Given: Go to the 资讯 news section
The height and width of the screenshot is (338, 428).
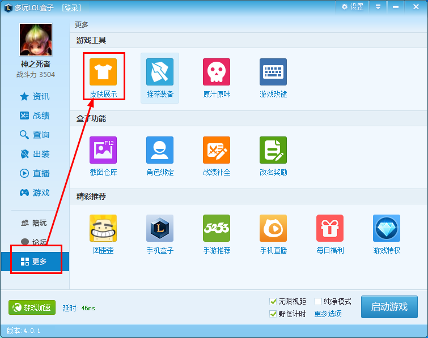Looking at the screenshot, I should (x=35, y=96).
